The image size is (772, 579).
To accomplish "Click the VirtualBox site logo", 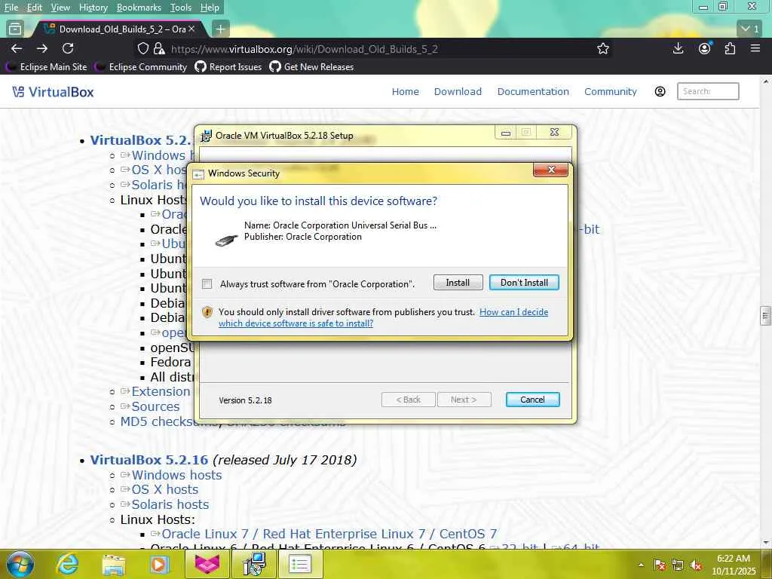I will (x=53, y=92).
